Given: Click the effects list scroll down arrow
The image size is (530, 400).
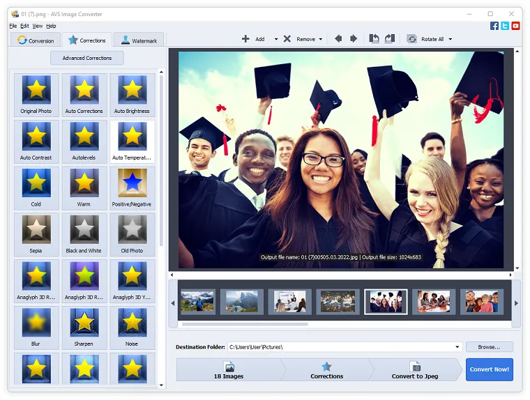Looking at the screenshot, I should pos(161,385).
